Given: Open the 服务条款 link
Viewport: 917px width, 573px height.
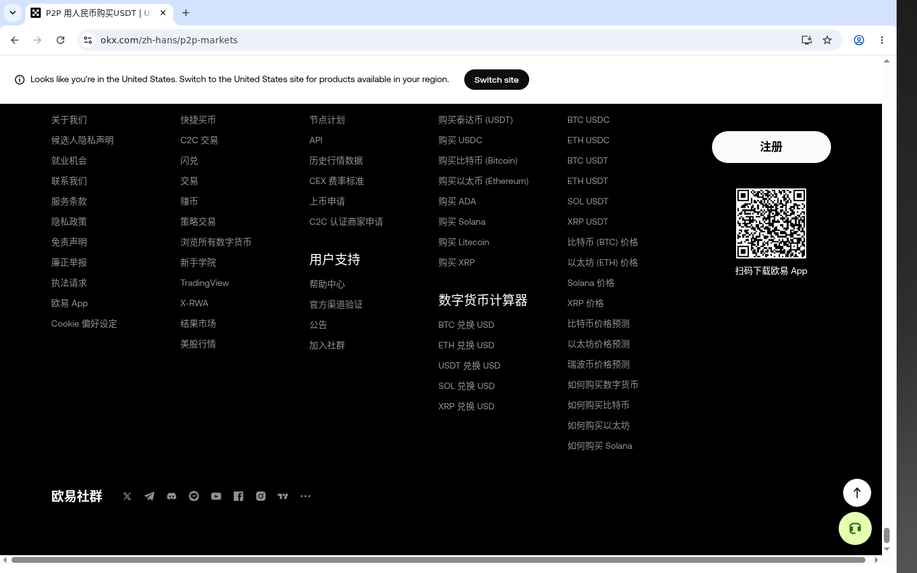Looking at the screenshot, I should 69,201.
